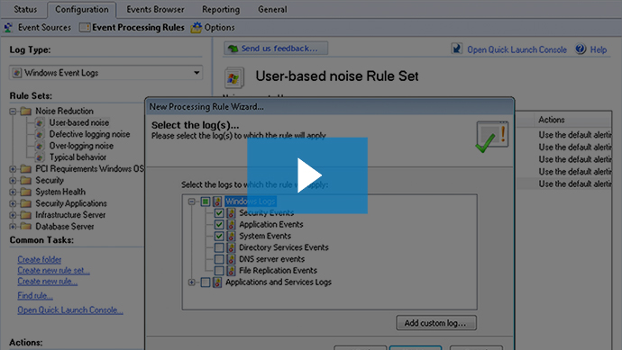Open the Events Browser tab
Image resolution: width=622 pixels, height=350 pixels.
point(155,9)
